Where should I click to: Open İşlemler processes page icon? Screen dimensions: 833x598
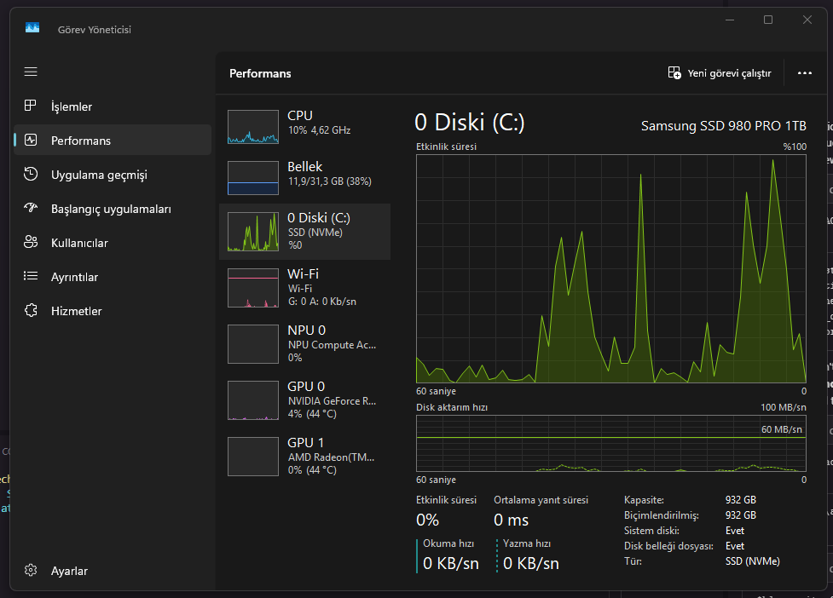tap(31, 106)
